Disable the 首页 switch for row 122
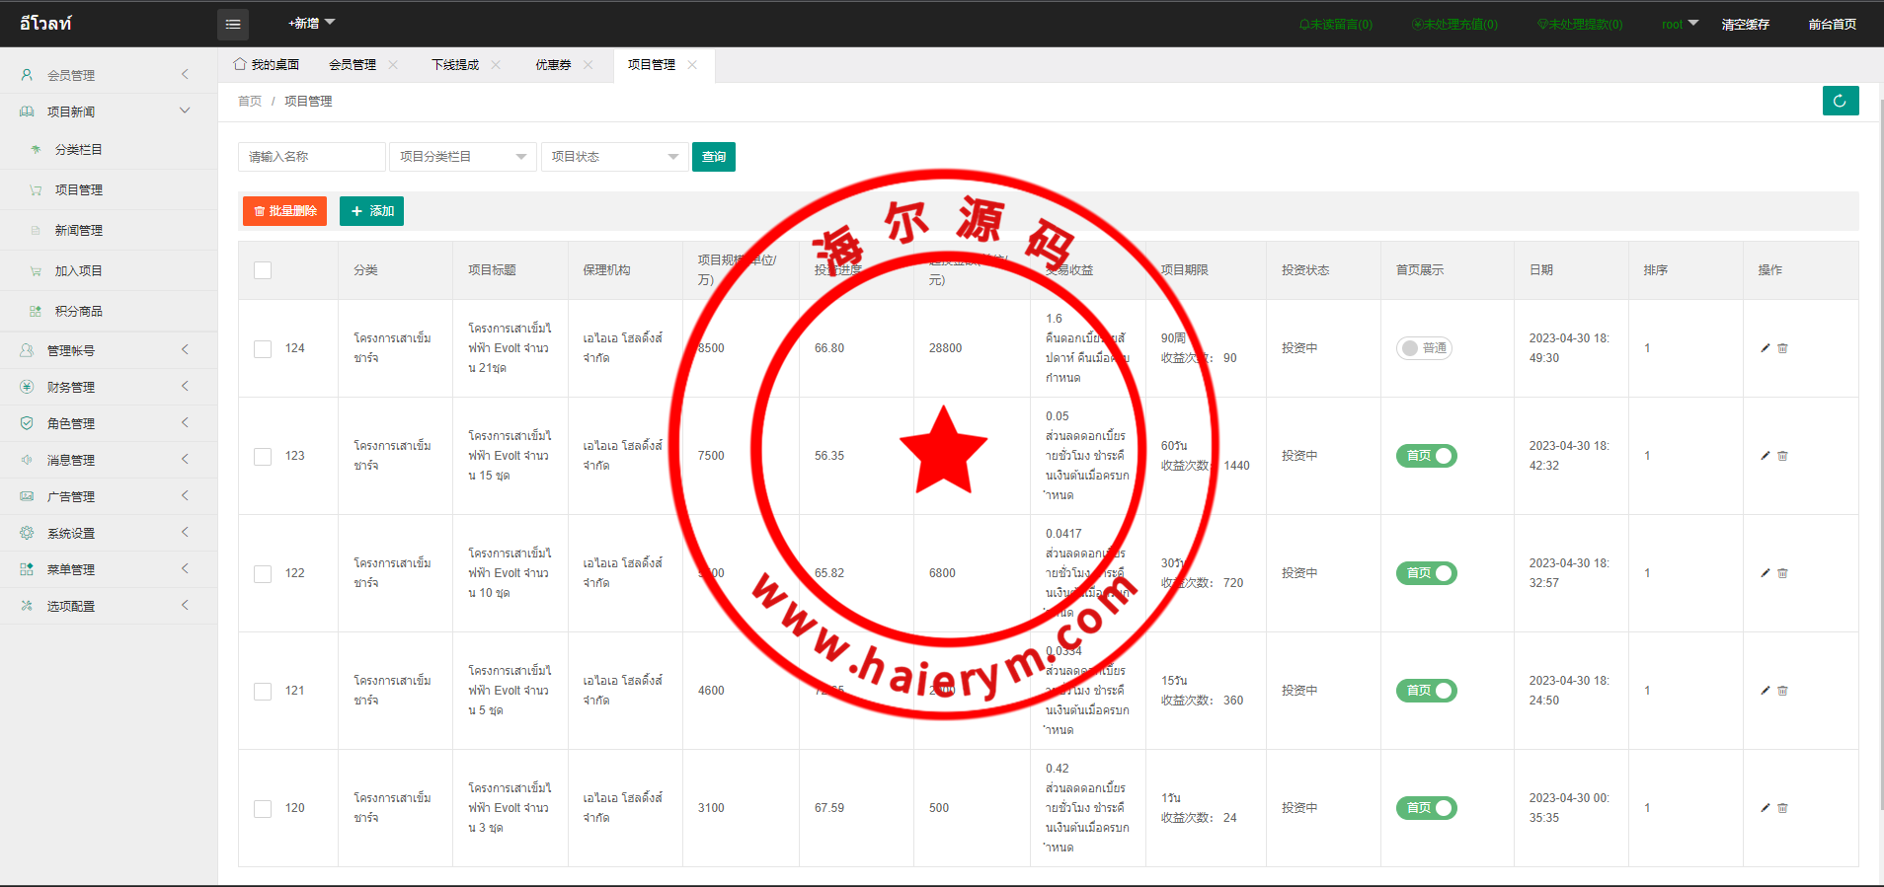Viewport: 1884px width, 887px height. tap(1426, 573)
